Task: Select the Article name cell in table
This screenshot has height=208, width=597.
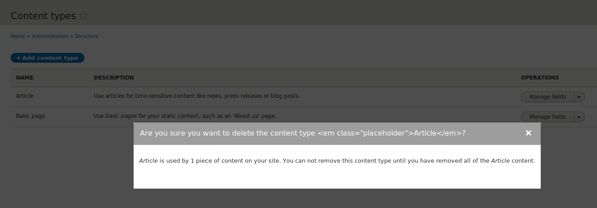Action: 24,96
